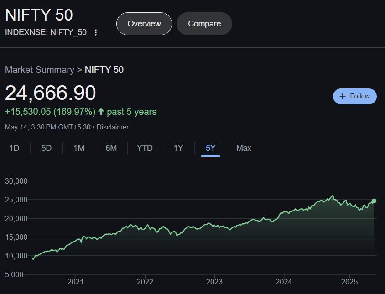Screen dimensions: 385x294
Task: Switch chart to YTD range
Action: point(145,148)
